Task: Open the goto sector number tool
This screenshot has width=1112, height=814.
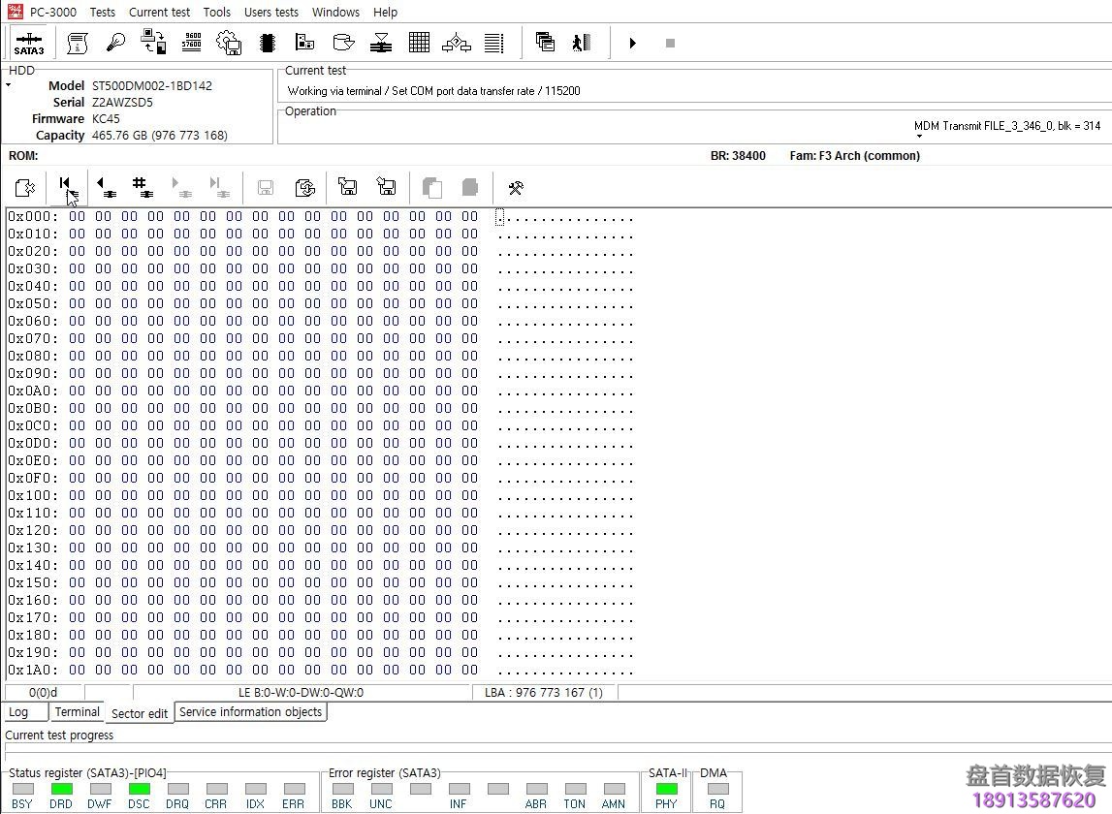Action: point(143,186)
